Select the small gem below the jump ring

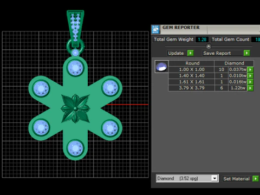click(75, 53)
